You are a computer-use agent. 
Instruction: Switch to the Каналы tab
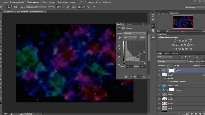coord(167,53)
